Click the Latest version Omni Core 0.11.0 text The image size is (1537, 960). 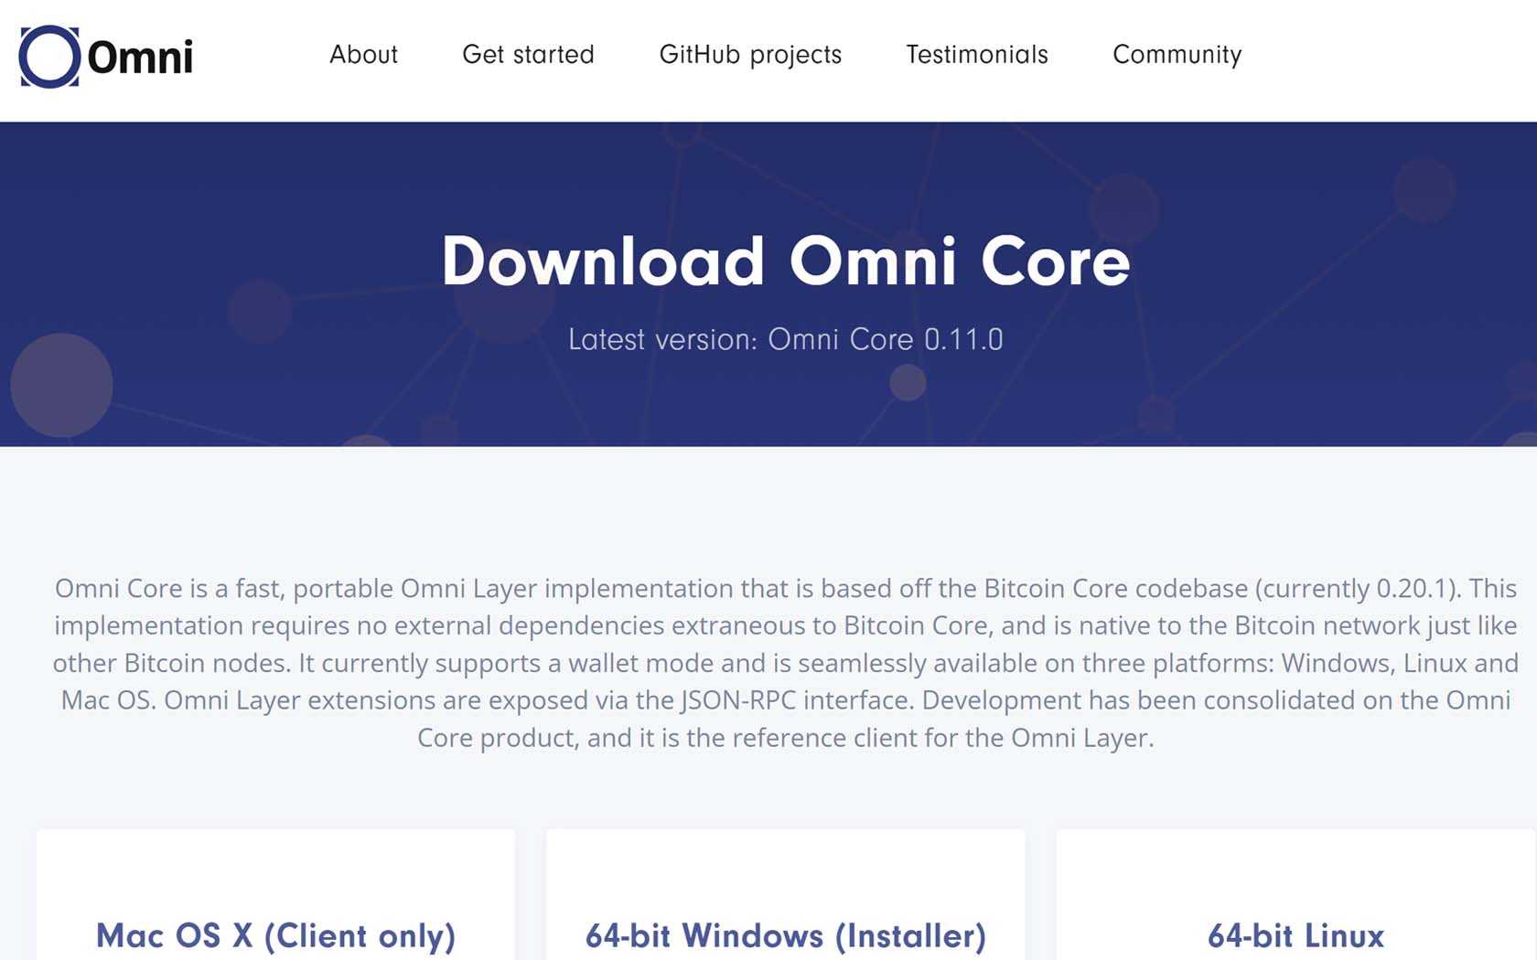click(x=786, y=339)
